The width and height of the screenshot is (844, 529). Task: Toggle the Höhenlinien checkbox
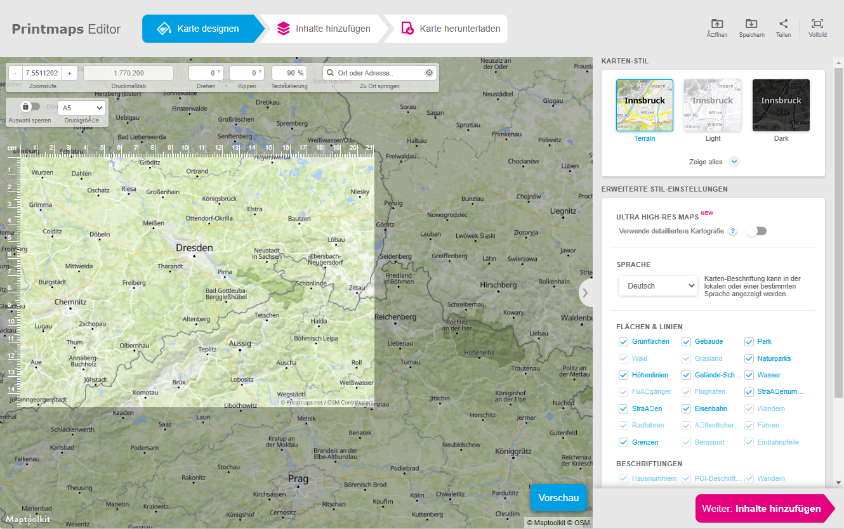coord(623,376)
